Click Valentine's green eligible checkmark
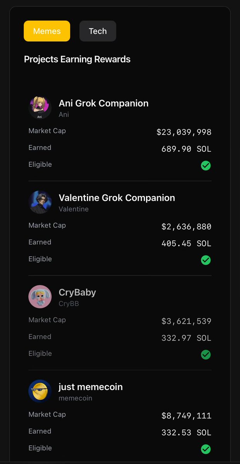 [206, 260]
